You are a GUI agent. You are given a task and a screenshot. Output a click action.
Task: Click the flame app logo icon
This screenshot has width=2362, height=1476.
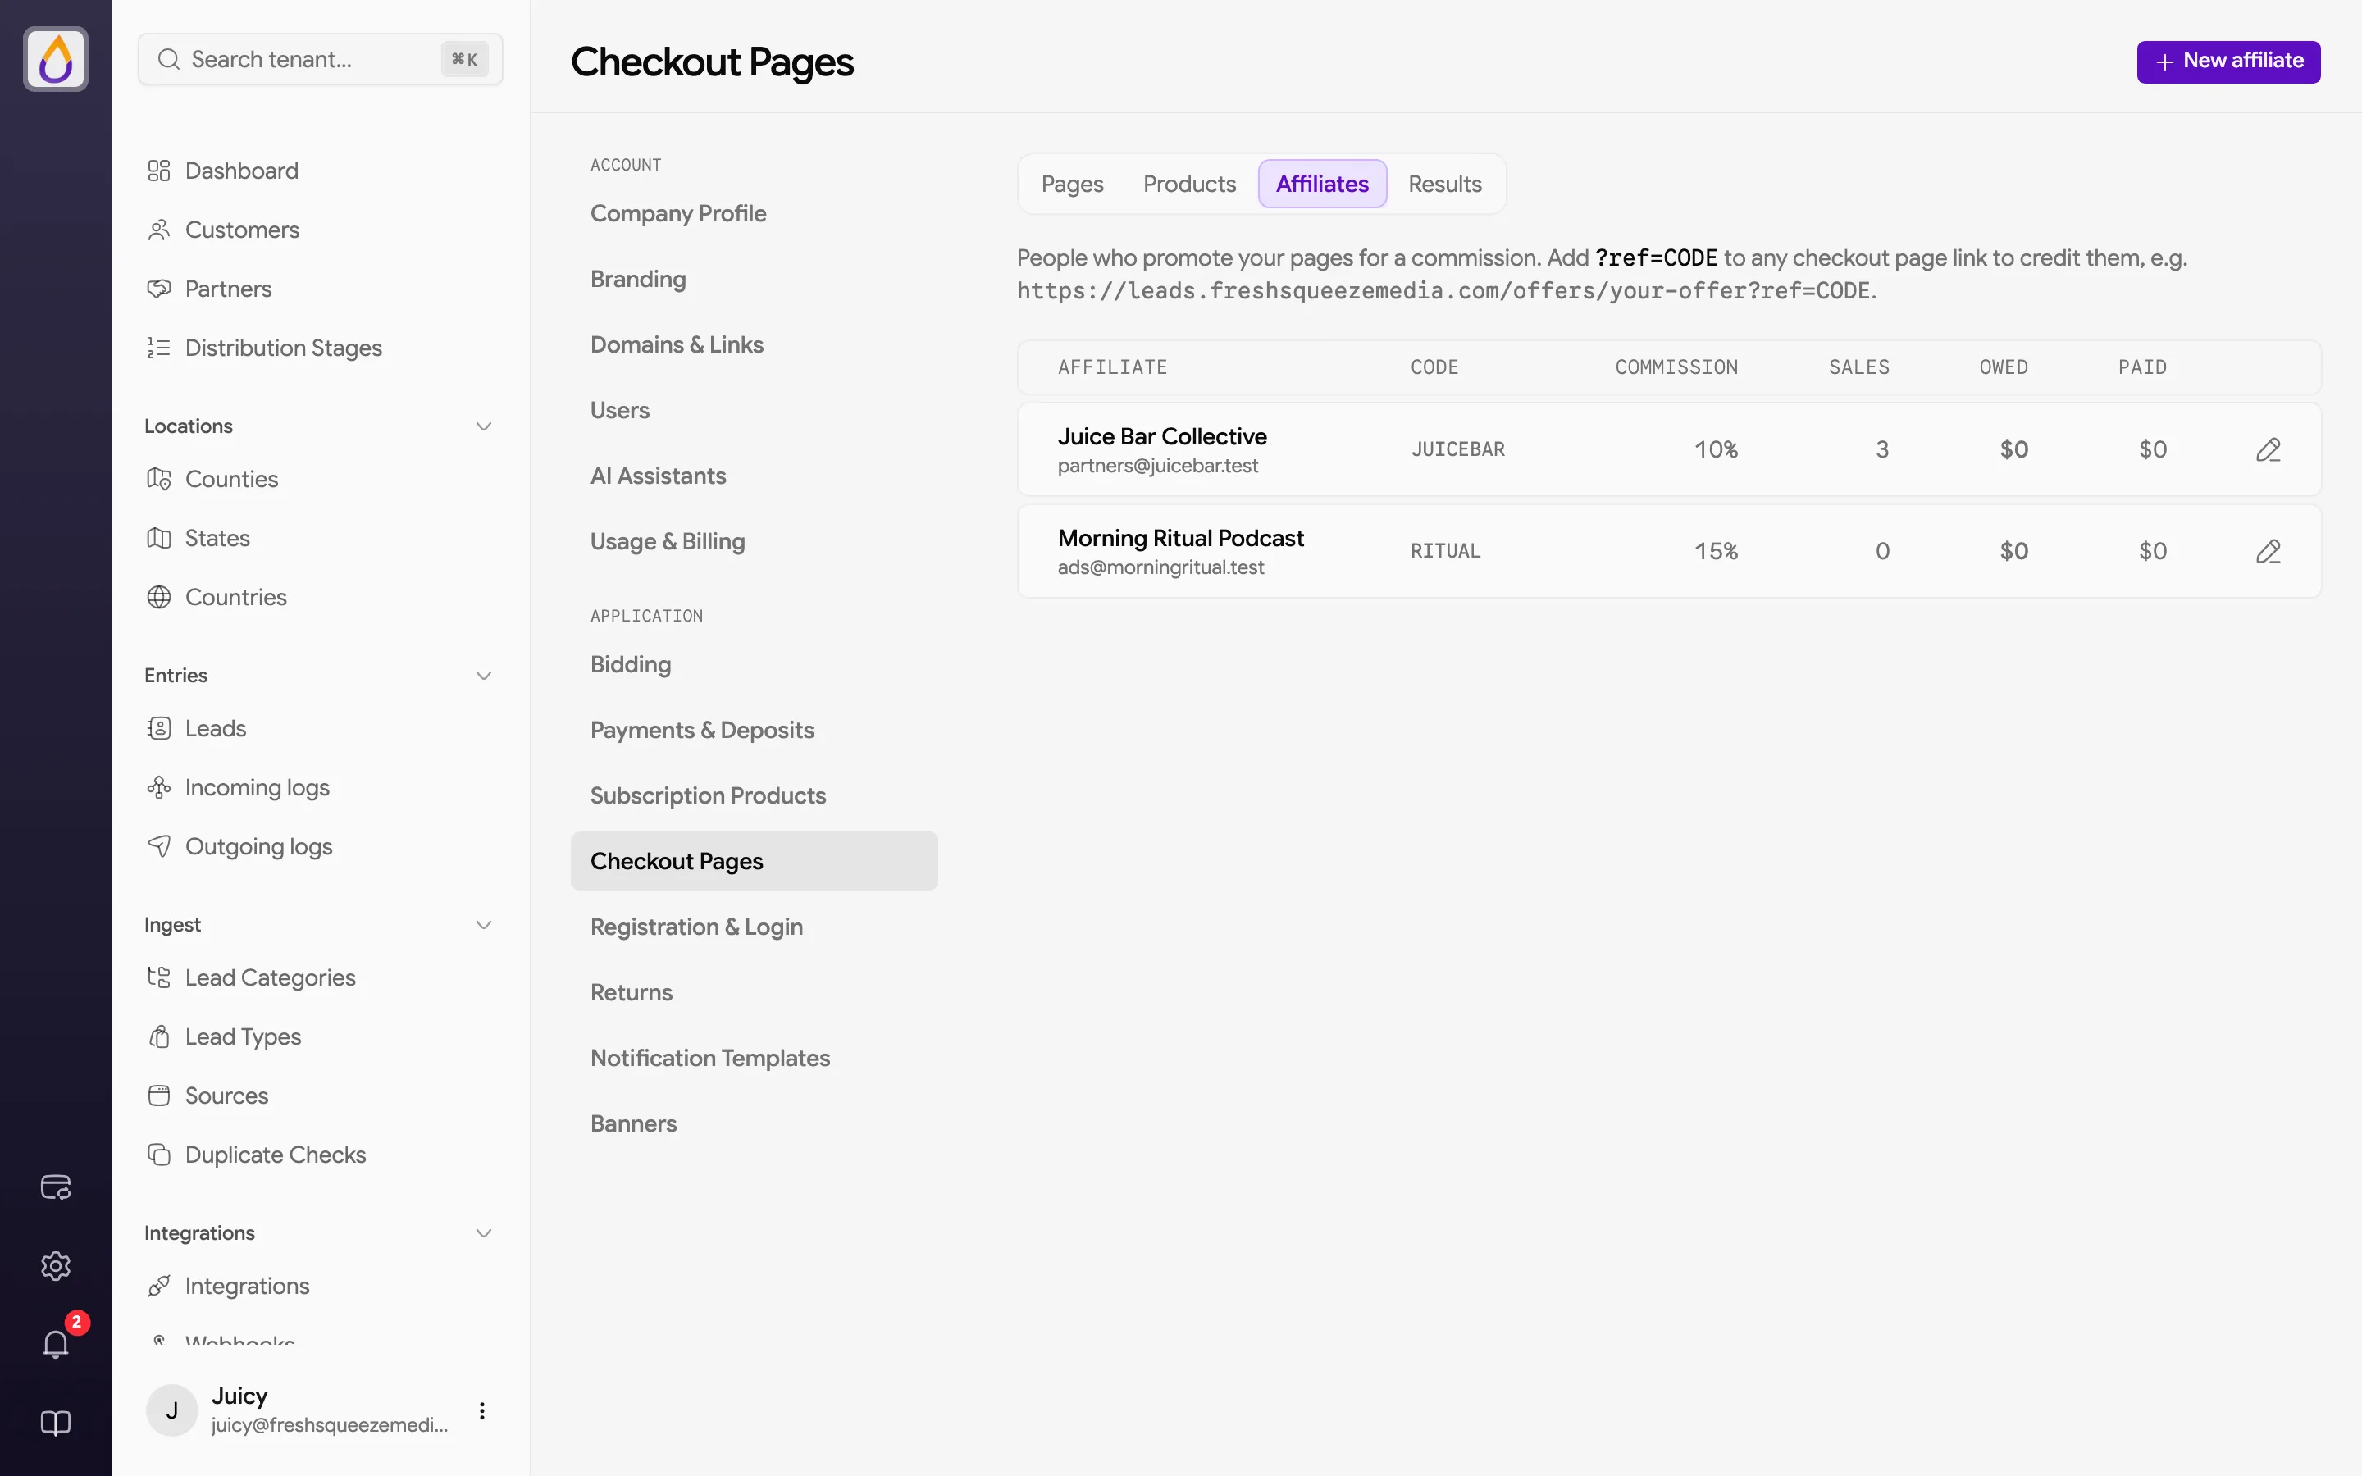pos(56,60)
